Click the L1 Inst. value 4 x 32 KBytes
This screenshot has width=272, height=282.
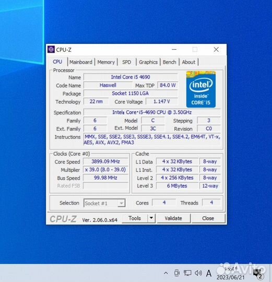point(177,170)
